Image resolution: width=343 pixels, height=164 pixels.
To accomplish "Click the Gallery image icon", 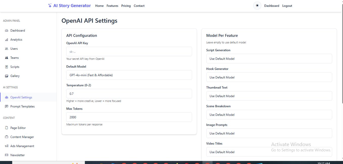I will click(7, 76).
